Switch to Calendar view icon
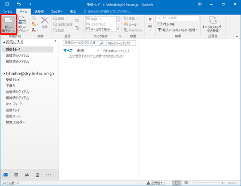 point(16,175)
